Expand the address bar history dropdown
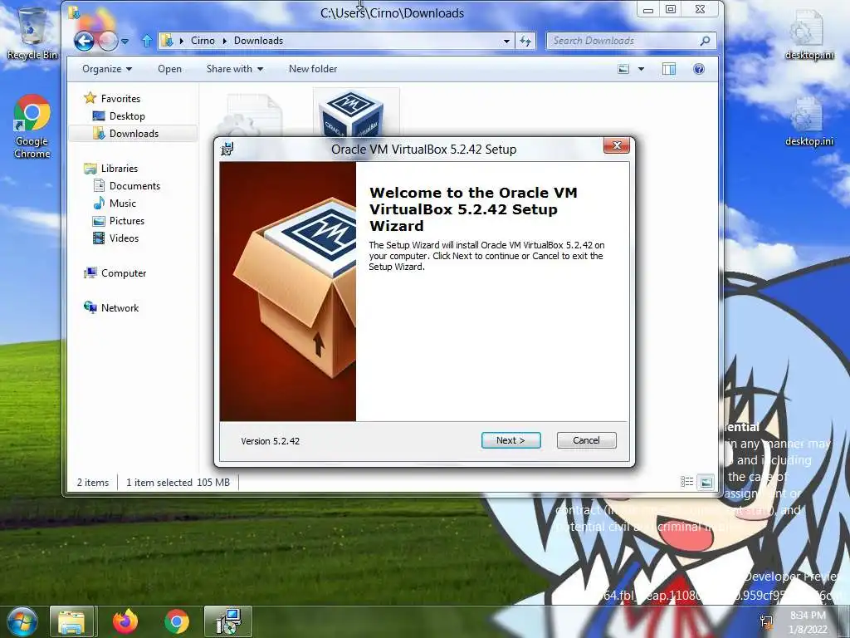The image size is (850, 638). [x=506, y=42]
